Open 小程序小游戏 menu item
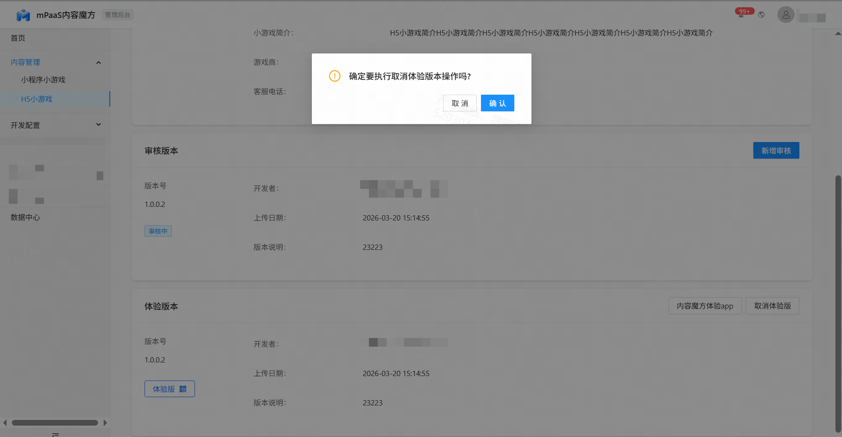Viewport: 842px width, 437px height. coord(43,80)
